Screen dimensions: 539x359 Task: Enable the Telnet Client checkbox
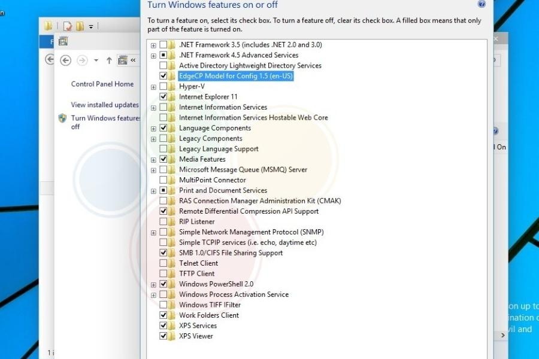[x=163, y=263]
